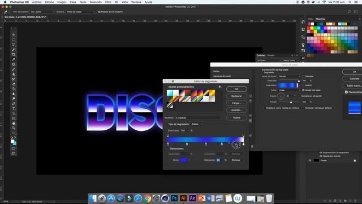This screenshot has height=204, width=362.
Task: Open the Todas las capas sample dropdown
Action: pos(80,12)
